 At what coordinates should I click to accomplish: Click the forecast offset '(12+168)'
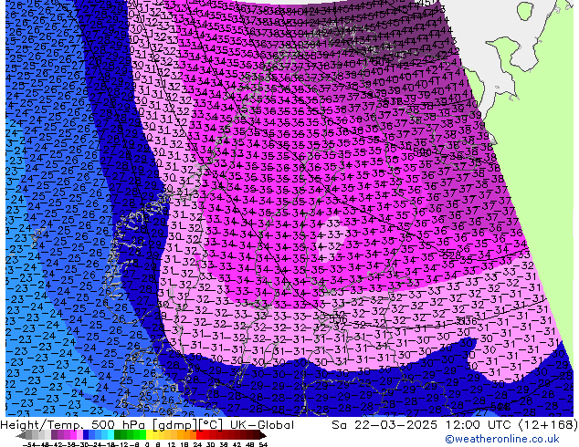[x=549, y=425]
